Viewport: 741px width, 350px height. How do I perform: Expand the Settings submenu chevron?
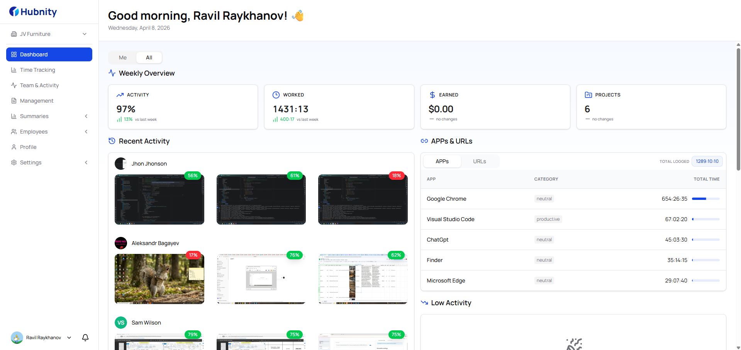tap(86, 162)
